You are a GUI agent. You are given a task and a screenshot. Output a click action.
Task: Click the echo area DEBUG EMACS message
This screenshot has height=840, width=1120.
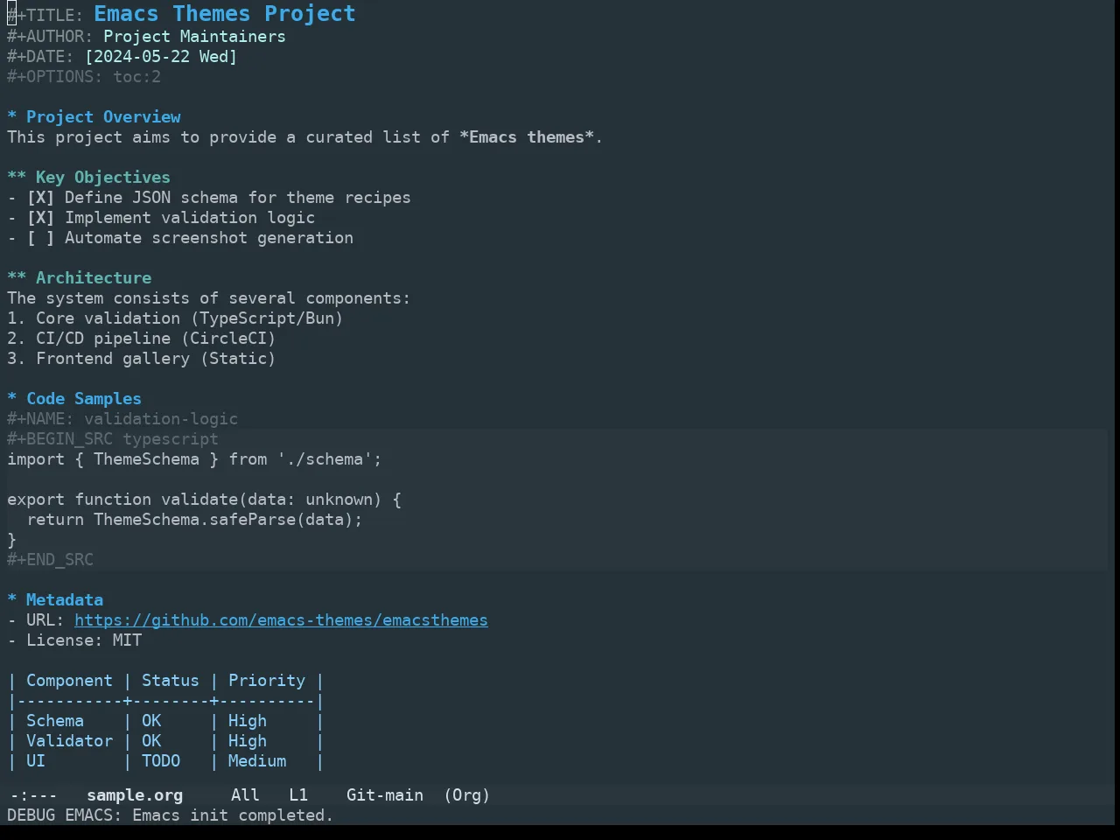[x=171, y=815]
